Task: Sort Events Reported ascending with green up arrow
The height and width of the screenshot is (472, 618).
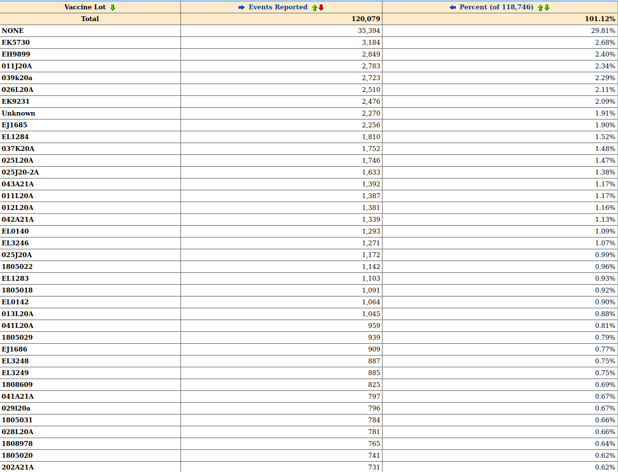Action: point(315,7)
